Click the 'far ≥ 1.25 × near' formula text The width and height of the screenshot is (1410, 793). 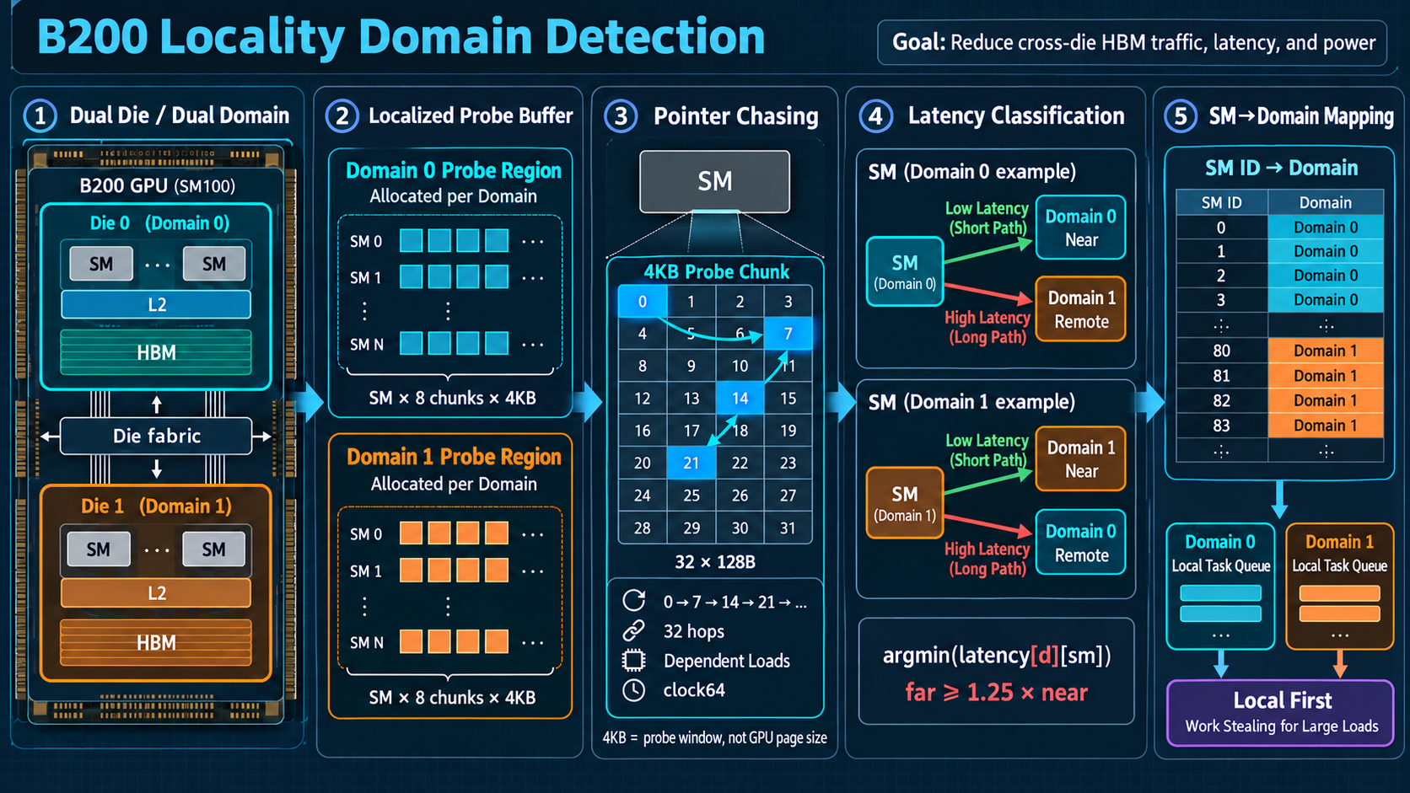996,693
